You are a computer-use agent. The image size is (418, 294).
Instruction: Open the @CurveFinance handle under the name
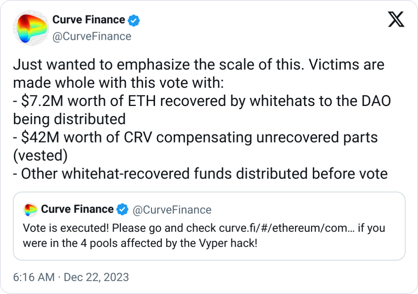click(x=92, y=36)
